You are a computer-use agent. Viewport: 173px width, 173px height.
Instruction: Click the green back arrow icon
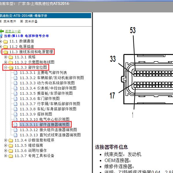2,31
